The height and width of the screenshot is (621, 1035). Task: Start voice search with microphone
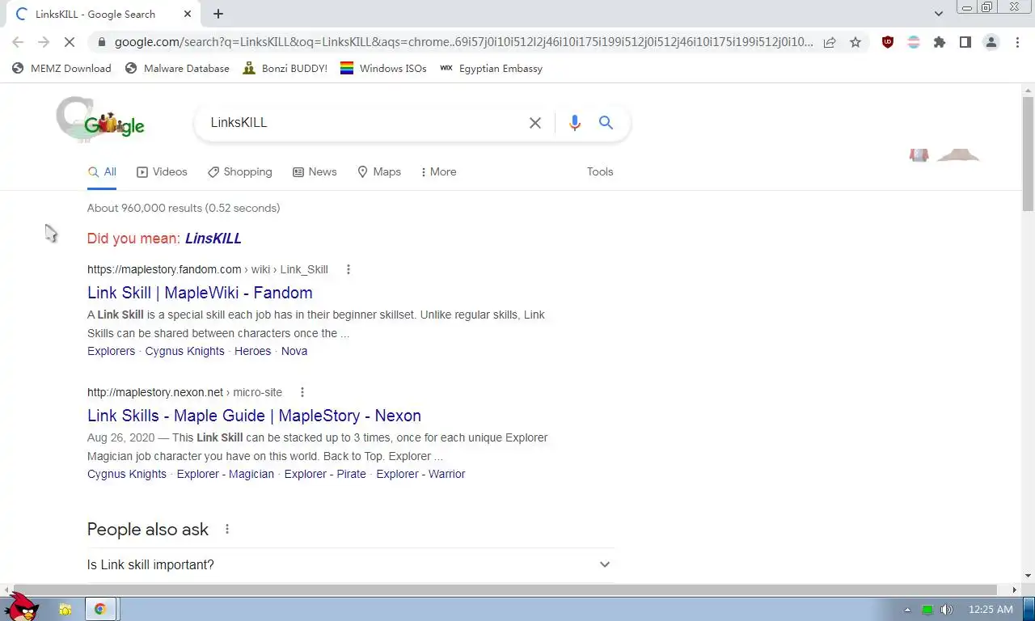click(x=575, y=123)
